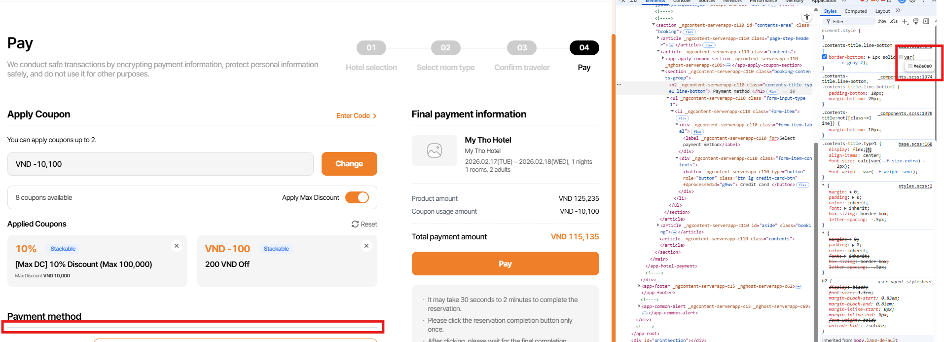Toggle the computed styles sidebar icon
Viewport: 944px width, 342px height.
926,21
